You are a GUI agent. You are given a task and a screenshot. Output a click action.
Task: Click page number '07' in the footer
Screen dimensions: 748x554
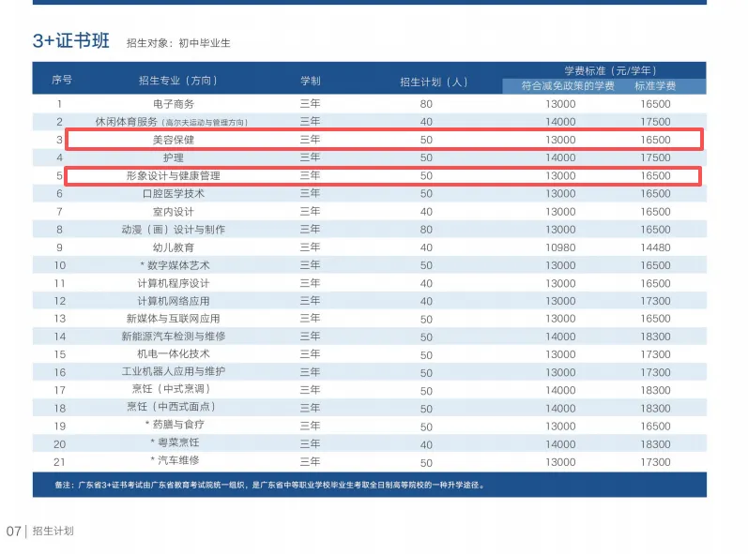(13, 532)
